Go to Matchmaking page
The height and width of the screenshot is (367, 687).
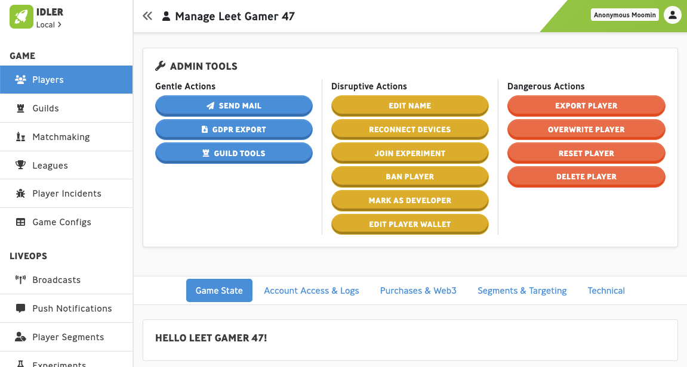[66, 137]
